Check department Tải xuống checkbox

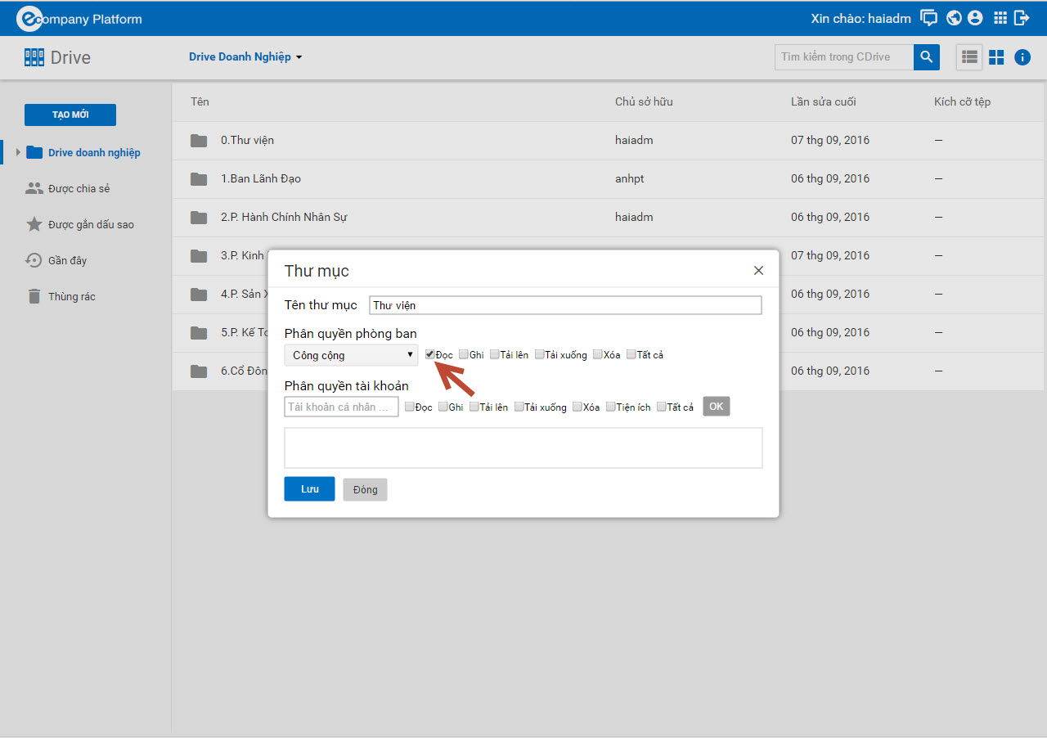click(x=540, y=354)
